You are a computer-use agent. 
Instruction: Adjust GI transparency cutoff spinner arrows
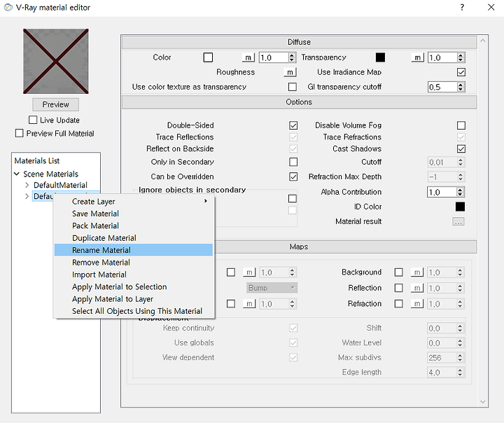[x=461, y=87]
